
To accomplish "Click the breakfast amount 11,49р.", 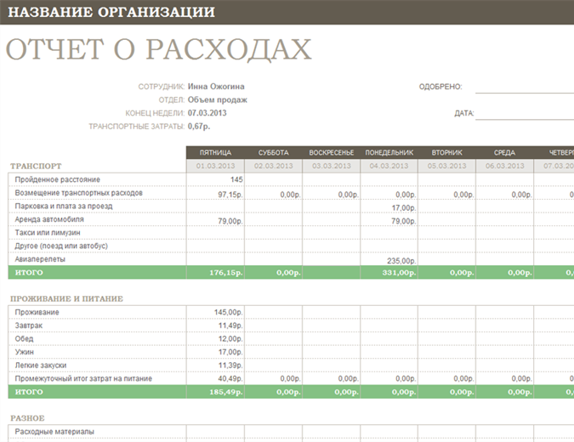I will tap(230, 326).
